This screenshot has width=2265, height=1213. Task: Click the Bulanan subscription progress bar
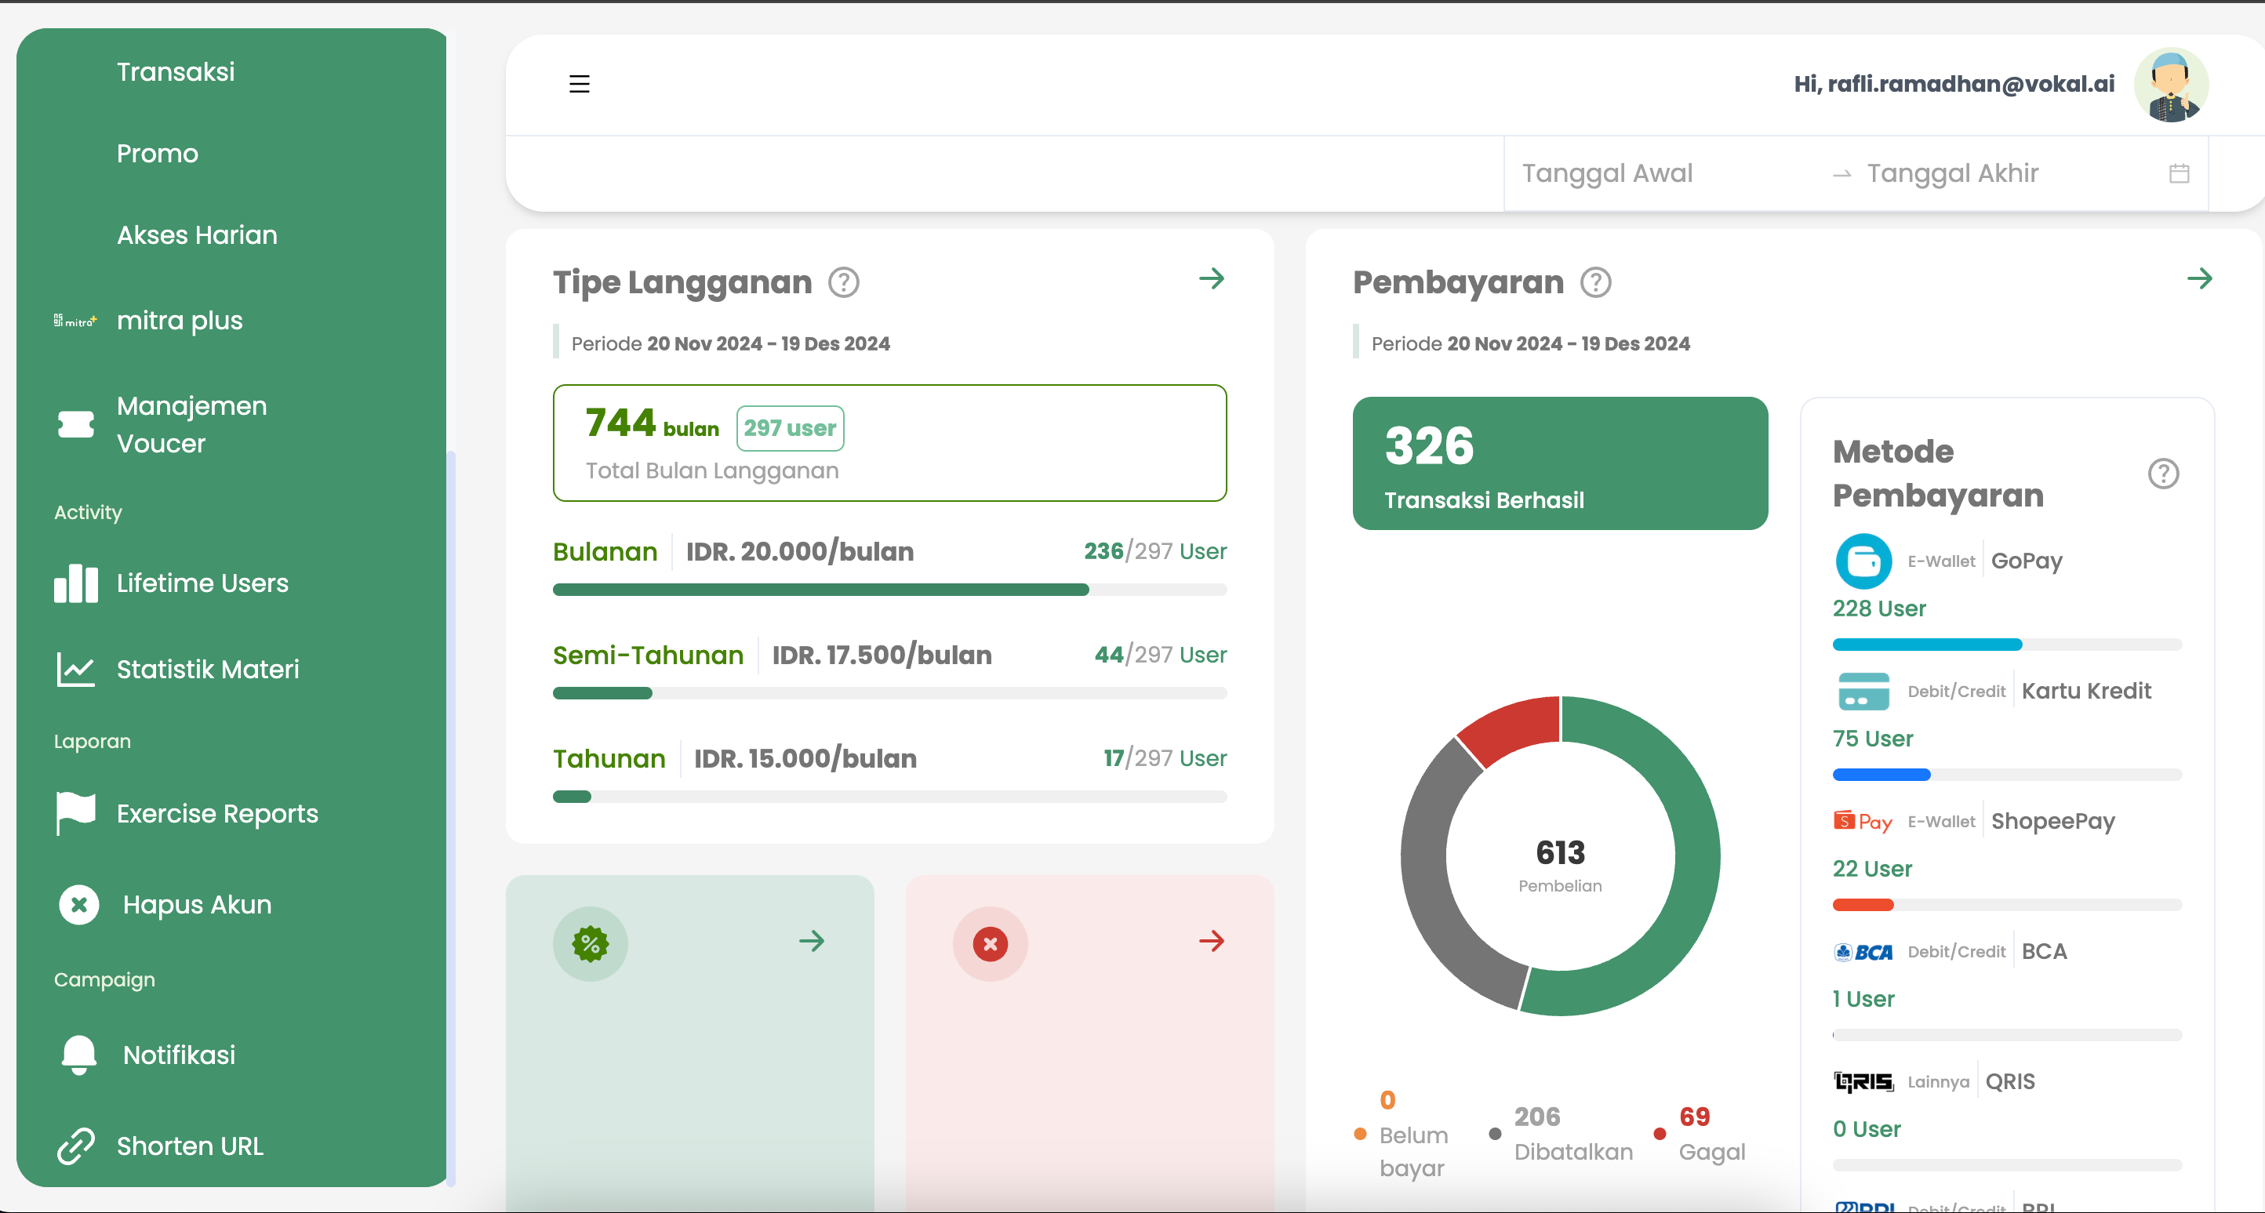click(890, 590)
